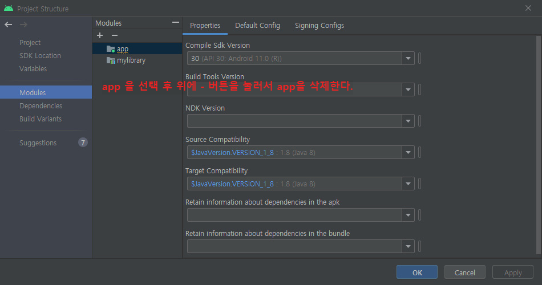Open the Suggestions section
The height and width of the screenshot is (285, 542).
tap(38, 142)
